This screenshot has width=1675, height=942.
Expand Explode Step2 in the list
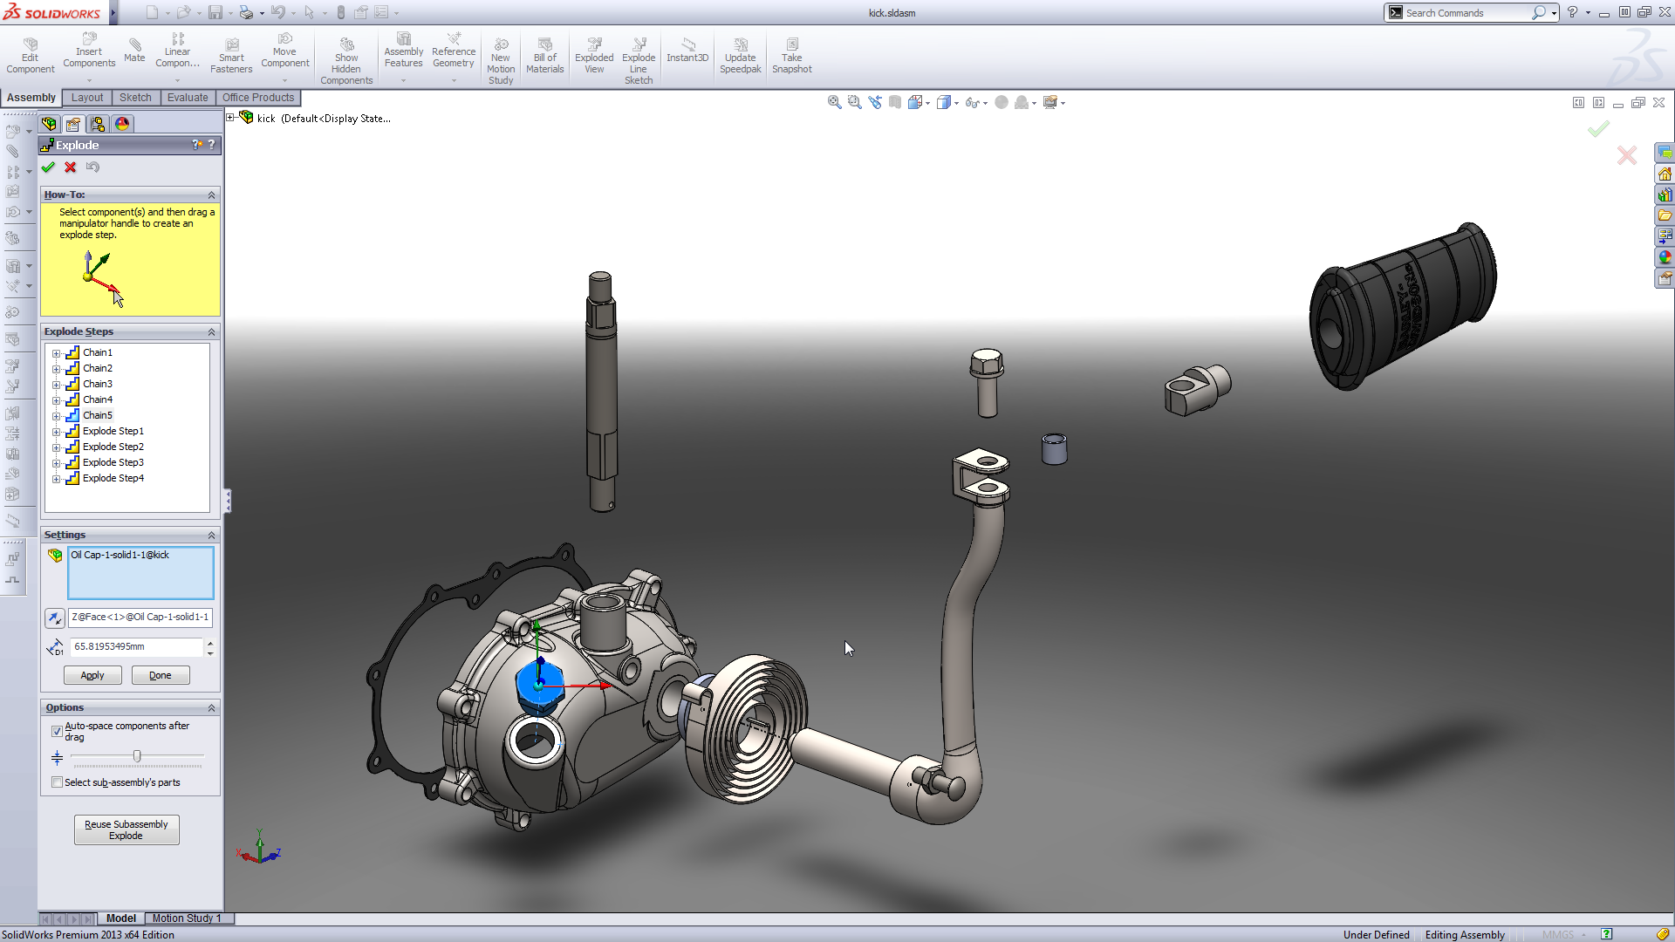coord(57,447)
